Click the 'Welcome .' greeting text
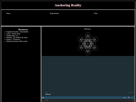The width and height of the screenshot is (136, 102). pos(88,29)
